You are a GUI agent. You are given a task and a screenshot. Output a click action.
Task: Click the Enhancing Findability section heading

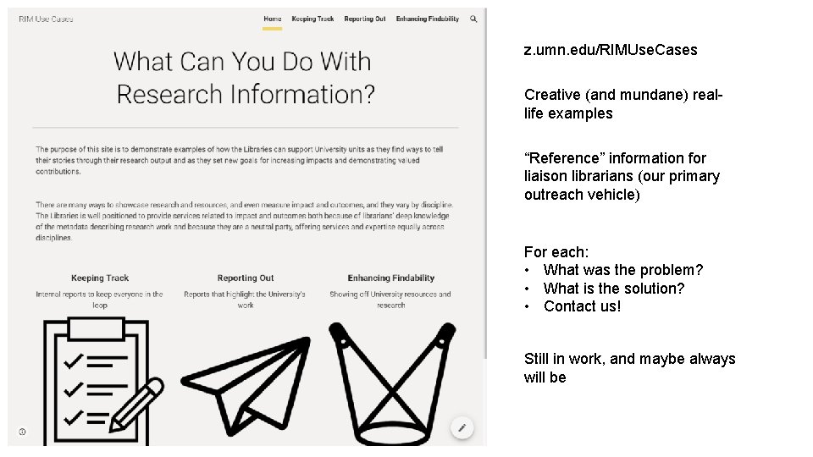point(391,278)
